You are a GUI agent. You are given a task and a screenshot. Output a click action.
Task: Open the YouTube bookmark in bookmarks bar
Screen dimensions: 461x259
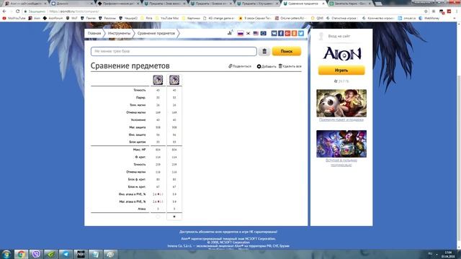(14, 18)
